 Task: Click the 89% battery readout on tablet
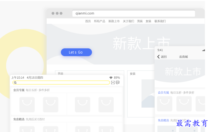[x=117, y=78]
